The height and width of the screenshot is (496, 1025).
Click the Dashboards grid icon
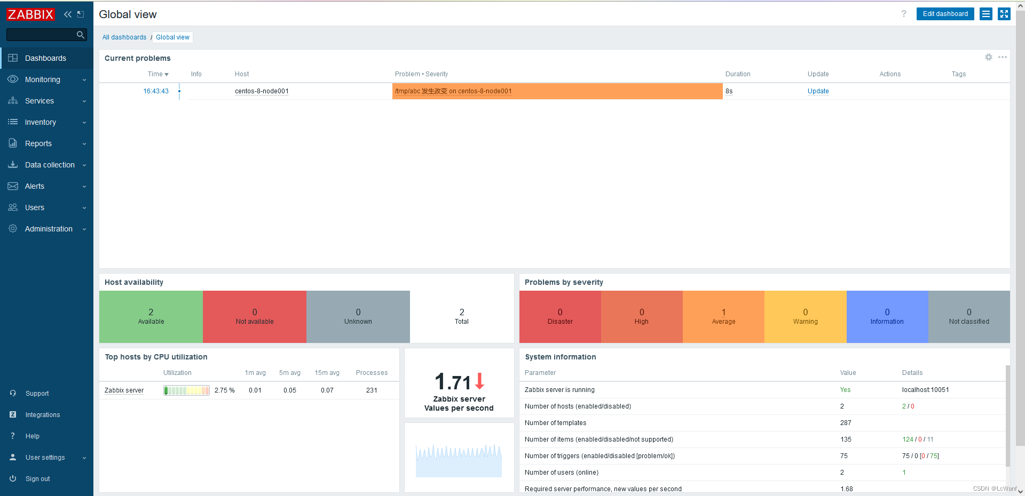click(x=13, y=58)
